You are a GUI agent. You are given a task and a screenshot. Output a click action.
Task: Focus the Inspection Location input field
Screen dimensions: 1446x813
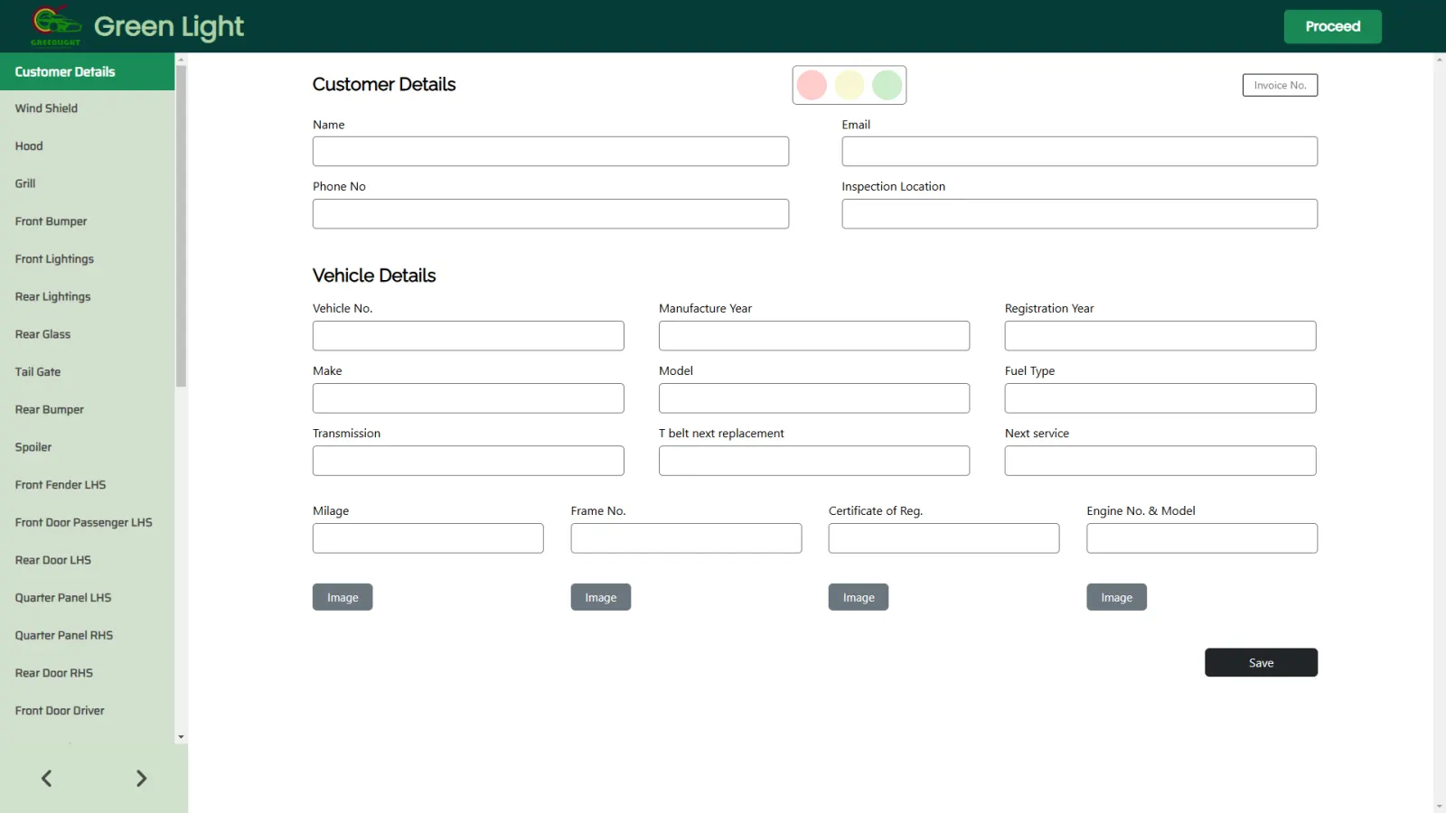pyautogui.click(x=1079, y=214)
